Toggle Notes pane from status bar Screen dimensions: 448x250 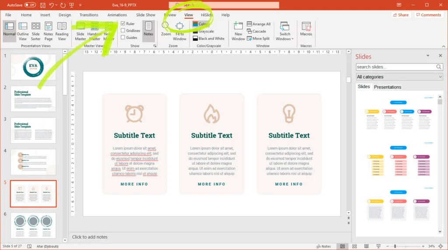coord(324,246)
